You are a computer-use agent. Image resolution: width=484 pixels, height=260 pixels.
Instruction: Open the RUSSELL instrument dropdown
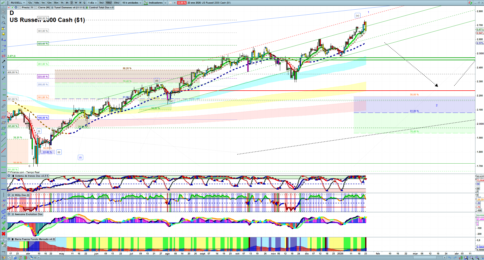pyautogui.click(x=18, y=3)
